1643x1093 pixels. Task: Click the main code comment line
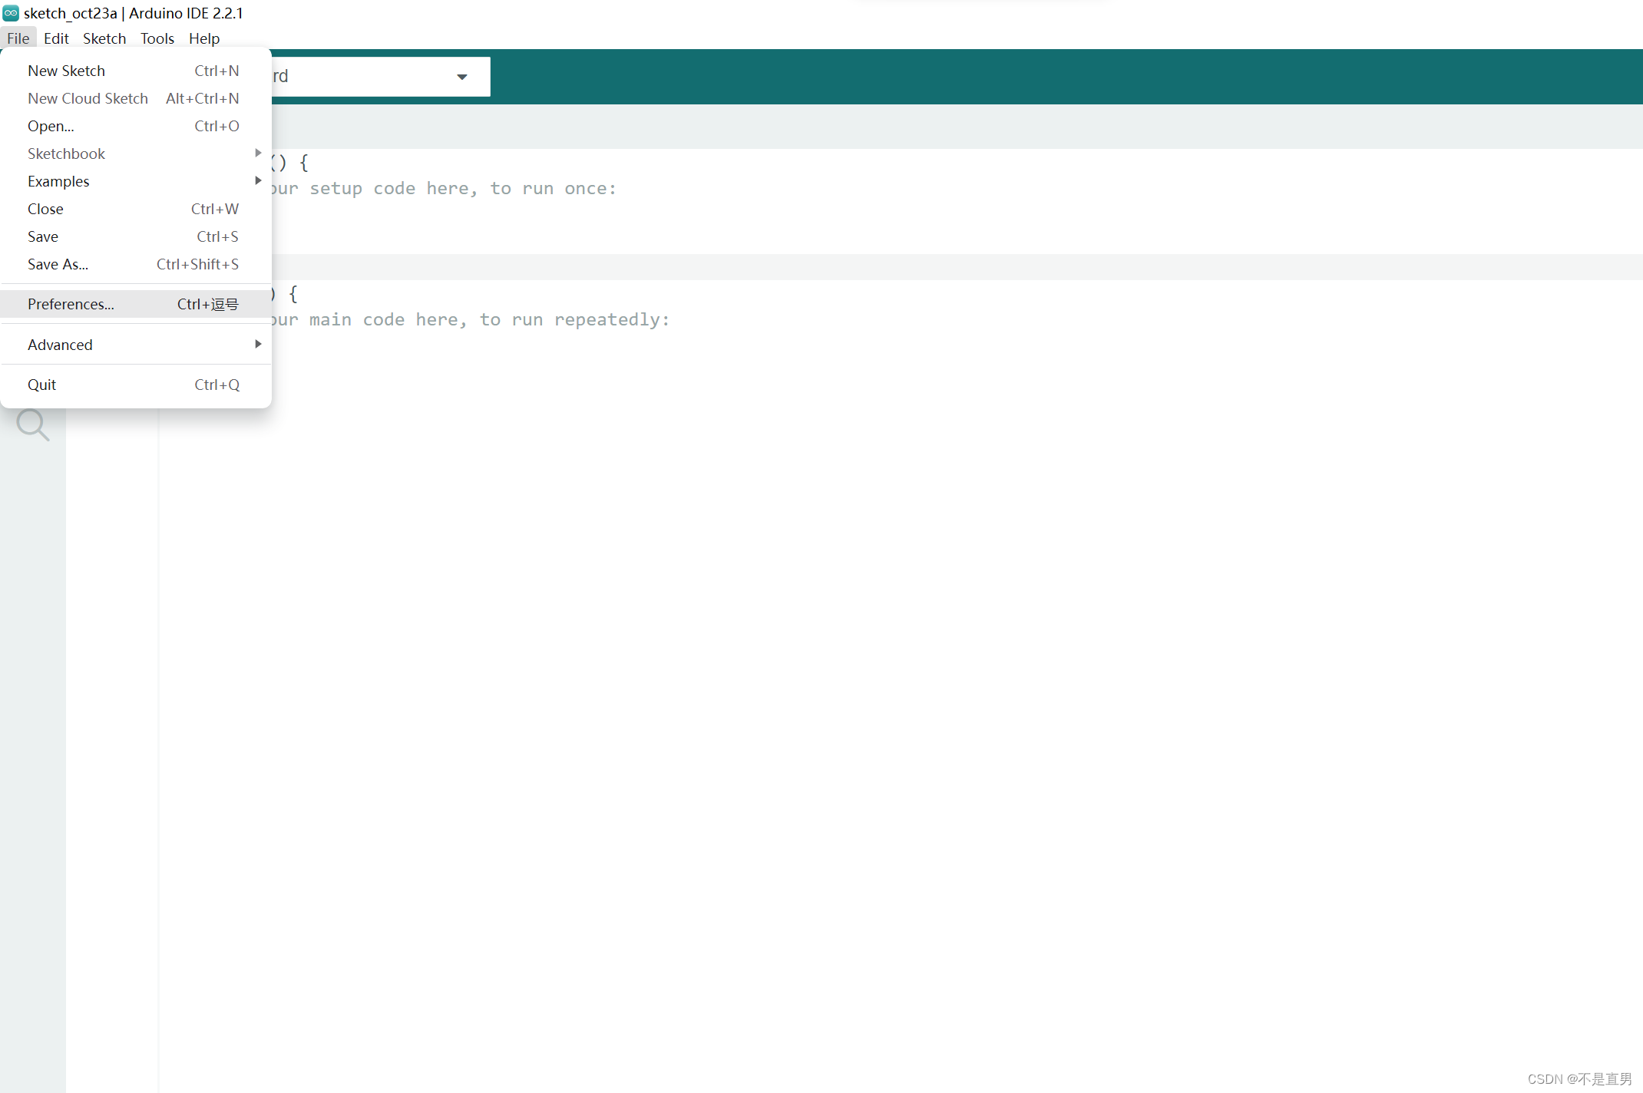[x=468, y=320]
